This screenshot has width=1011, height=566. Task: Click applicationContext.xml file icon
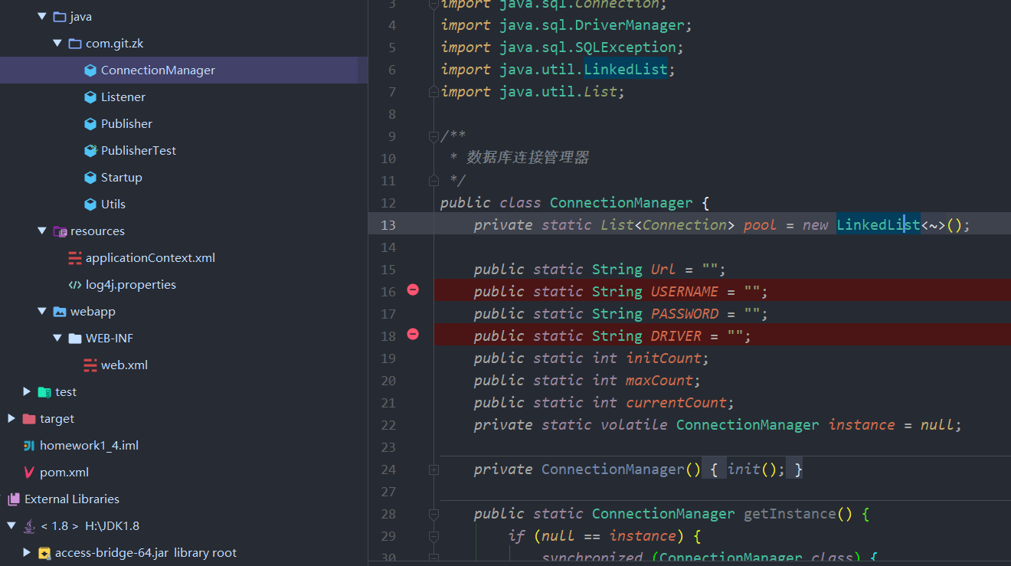coord(75,257)
